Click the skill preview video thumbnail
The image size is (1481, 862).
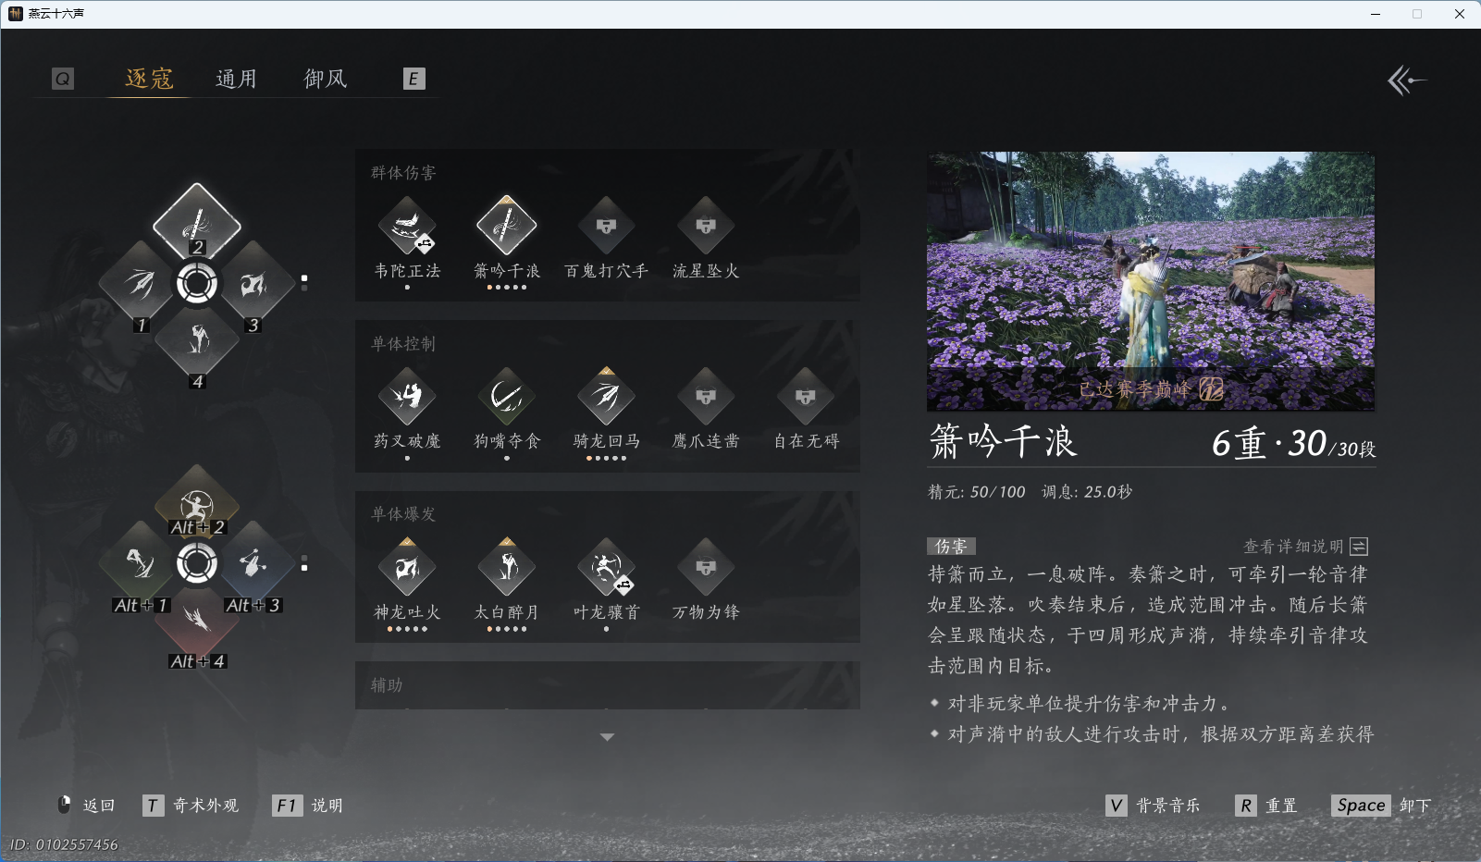pyautogui.click(x=1152, y=280)
